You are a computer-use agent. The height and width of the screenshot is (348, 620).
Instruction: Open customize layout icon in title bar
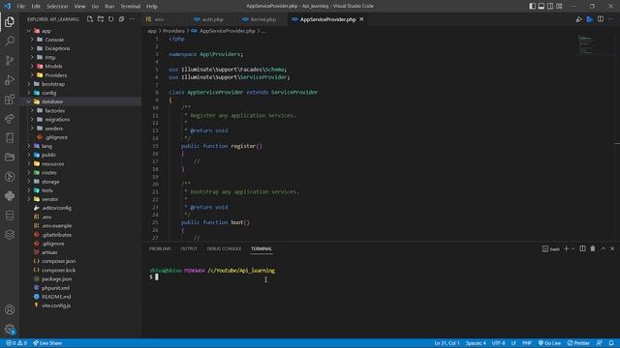tap(559, 6)
